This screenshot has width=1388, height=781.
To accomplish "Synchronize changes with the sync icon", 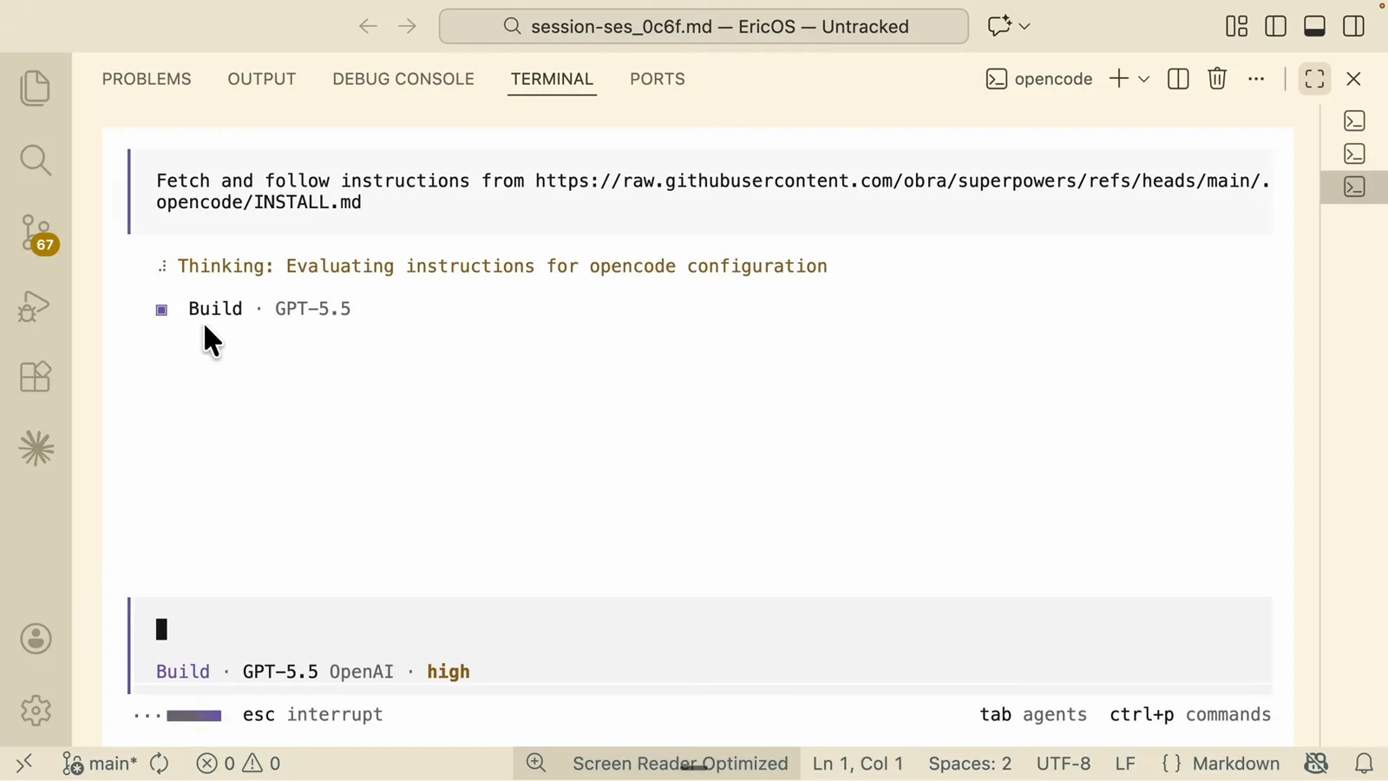I will coord(160,764).
